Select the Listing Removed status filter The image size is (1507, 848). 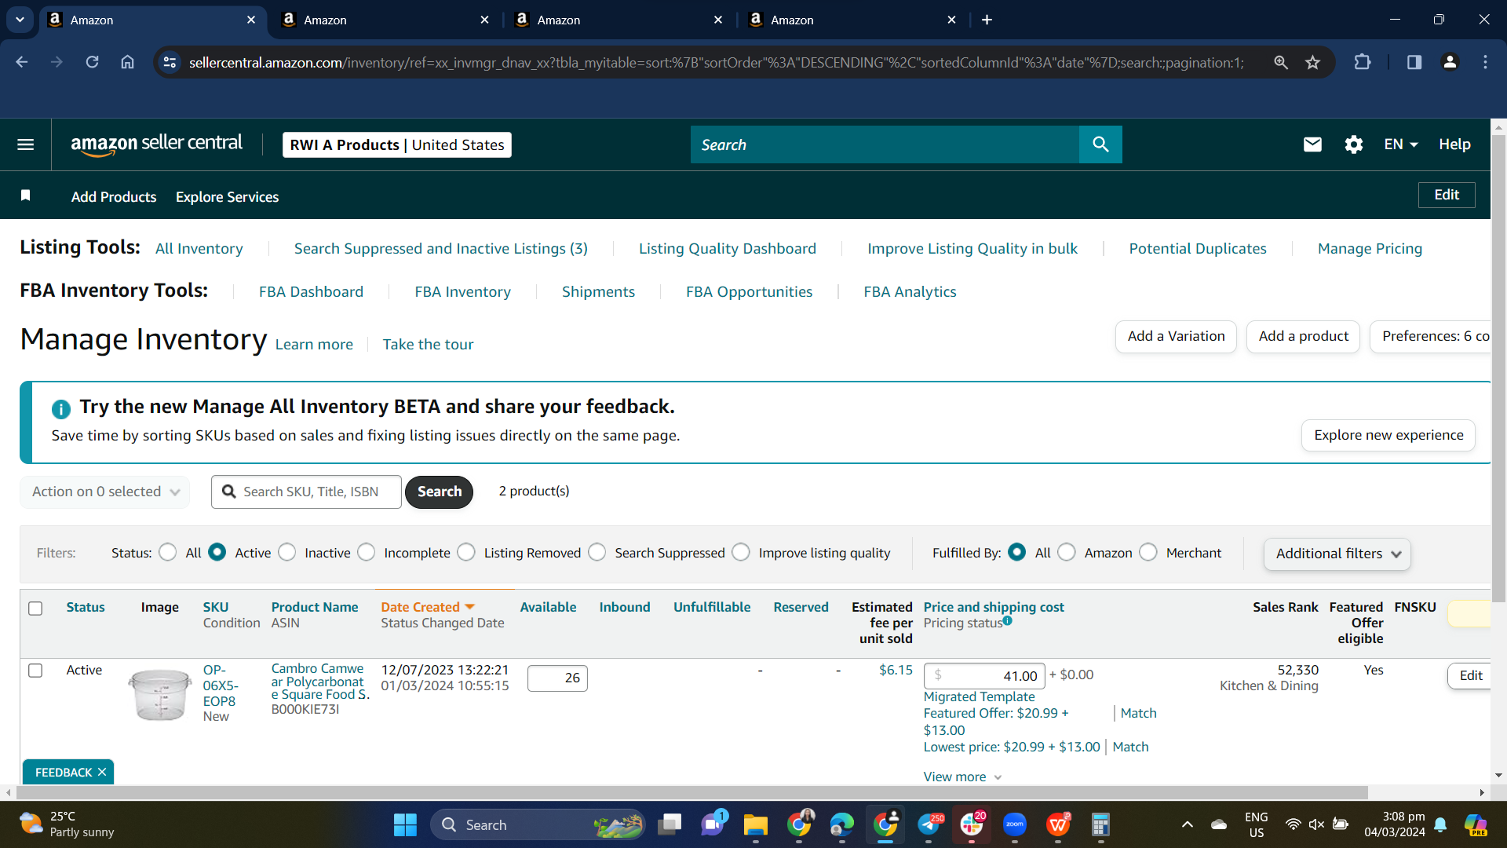[x=466, y=553]
